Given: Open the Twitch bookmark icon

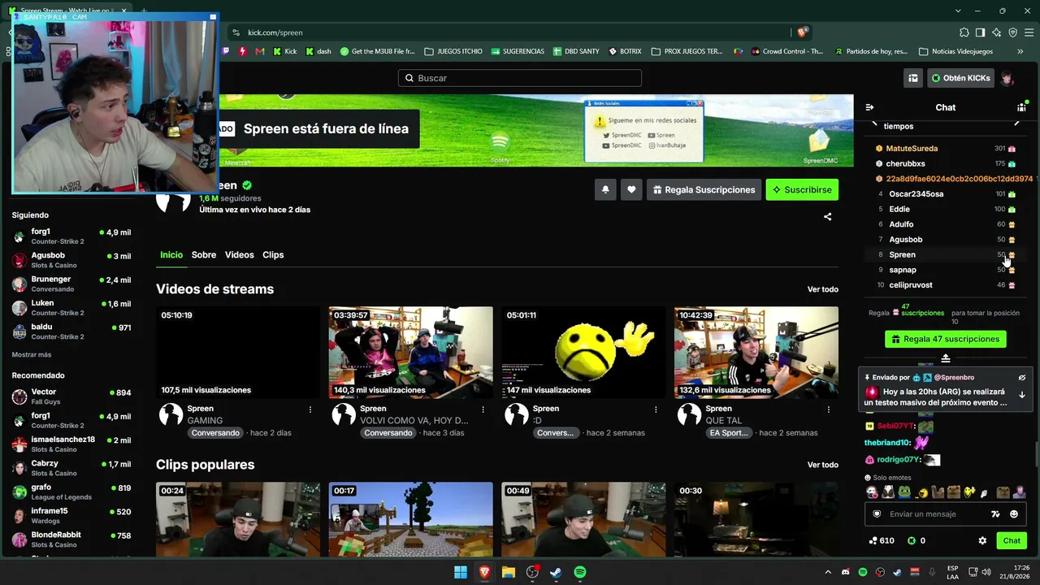Looking at the screenshot, I should pyautogui.click(x=226, y=51).
